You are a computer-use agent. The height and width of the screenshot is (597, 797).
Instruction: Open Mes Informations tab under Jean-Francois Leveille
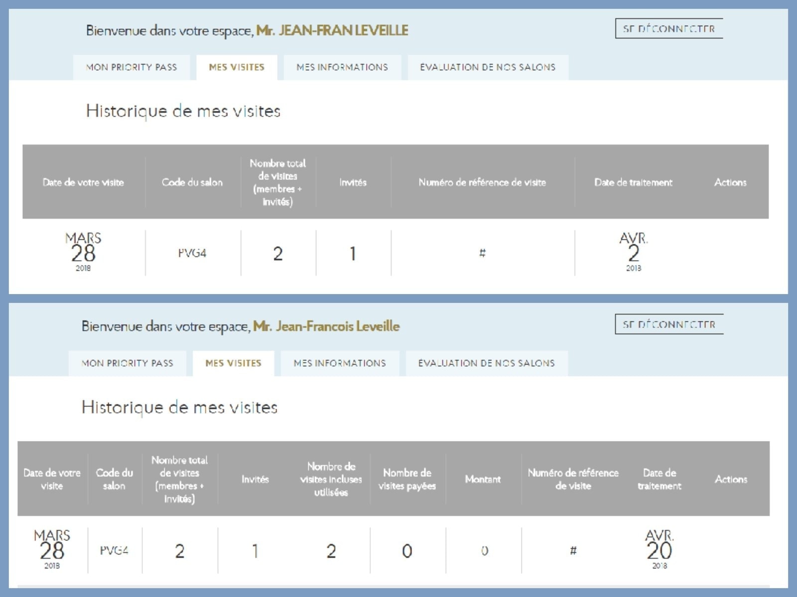[340, 363]
